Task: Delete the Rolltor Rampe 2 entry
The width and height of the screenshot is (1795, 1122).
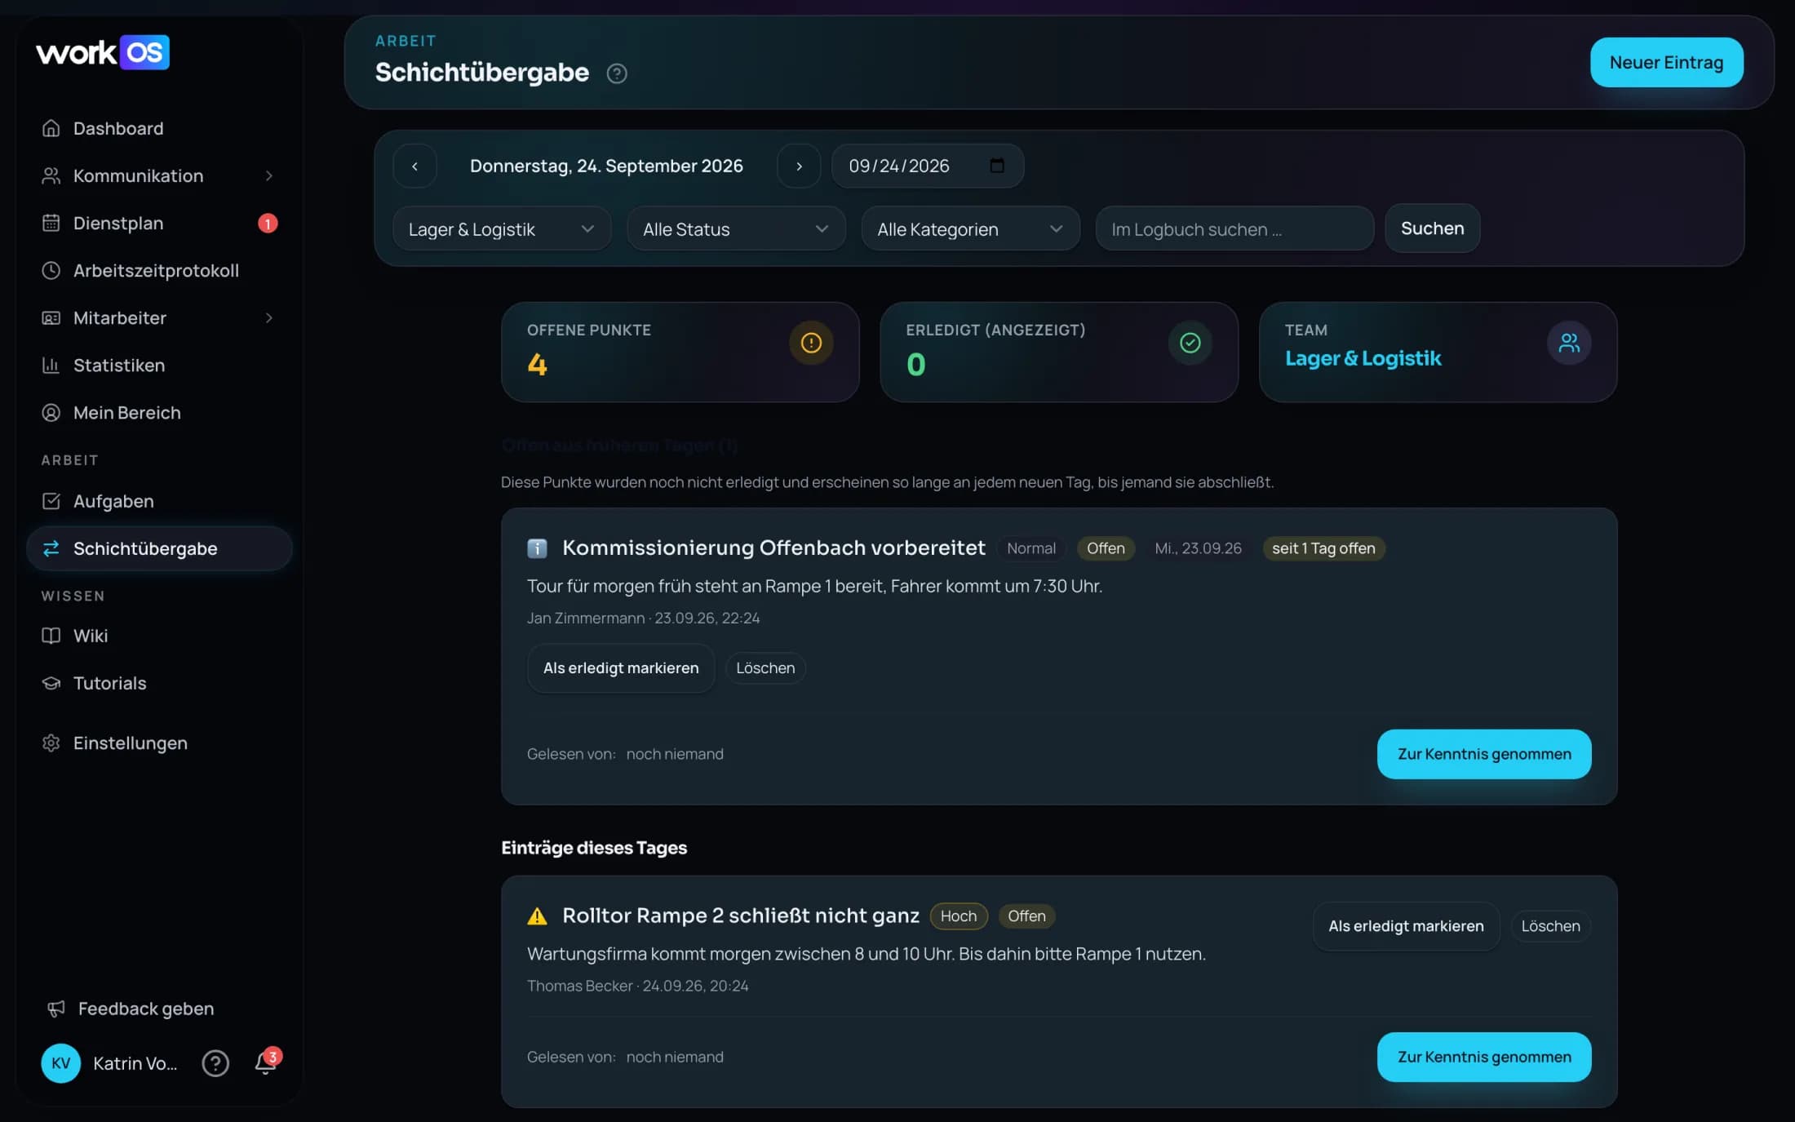Action: pyautogui.click(x=1550, y=926)
